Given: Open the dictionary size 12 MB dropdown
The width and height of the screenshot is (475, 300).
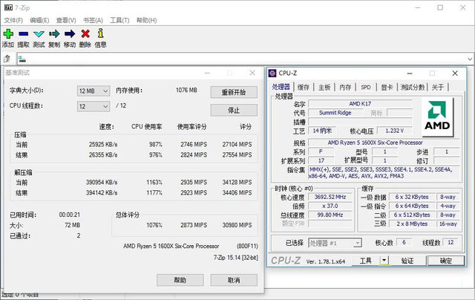Looking at the screenshot, I should point(94,91).
